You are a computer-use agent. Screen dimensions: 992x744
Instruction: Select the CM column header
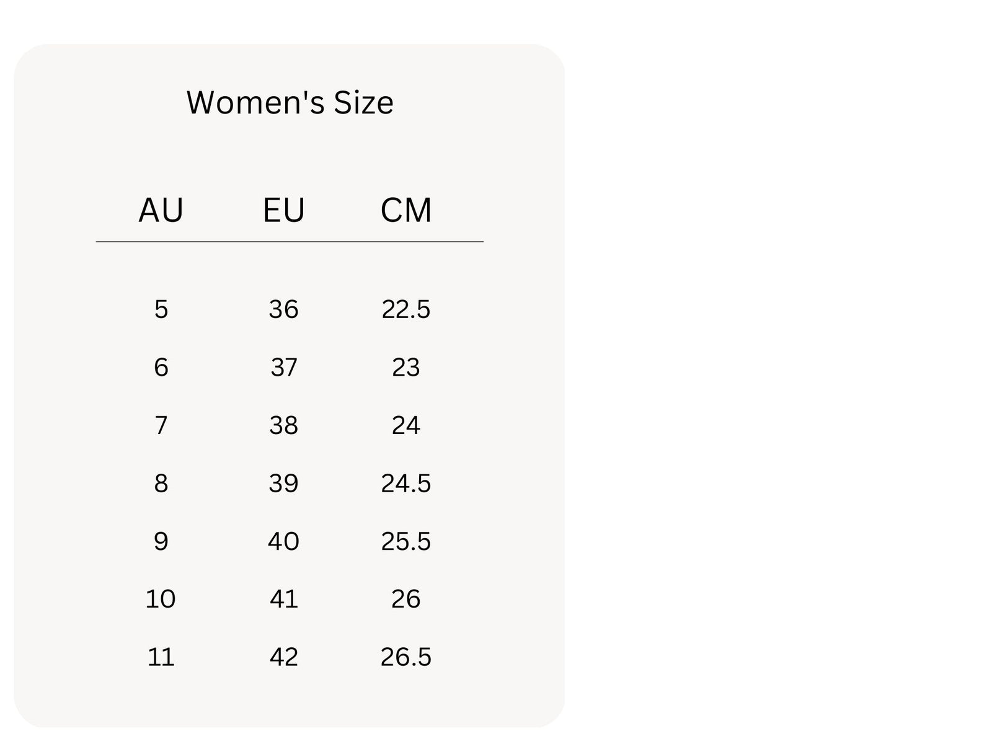pyautogui.click(x=406, y=210)
